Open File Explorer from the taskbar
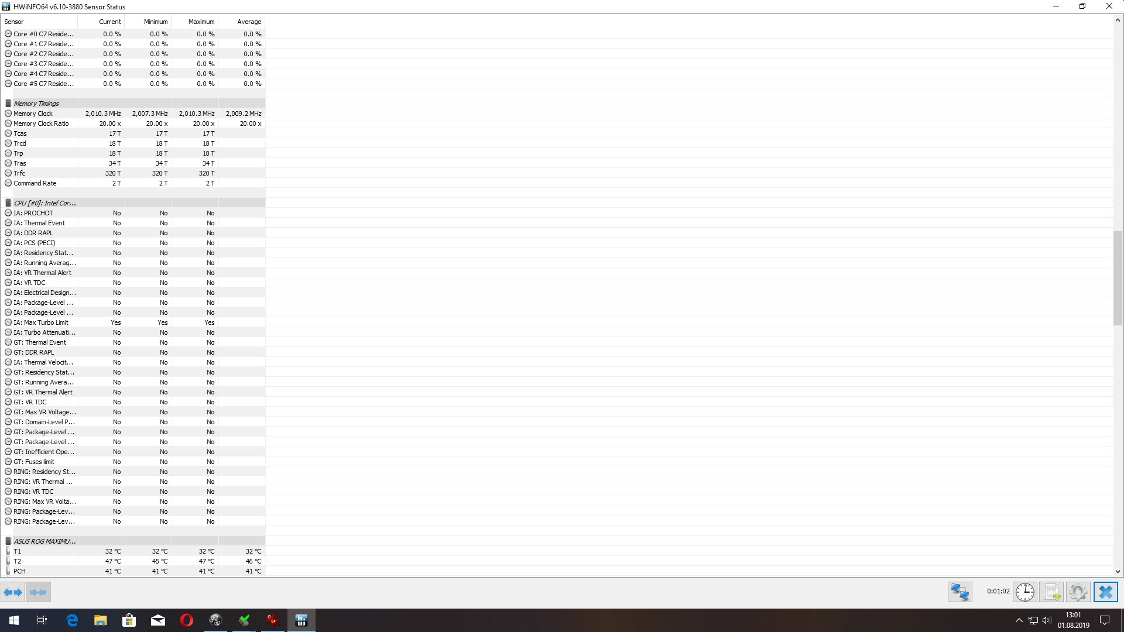1124x632 pixels. pos(101,620)
